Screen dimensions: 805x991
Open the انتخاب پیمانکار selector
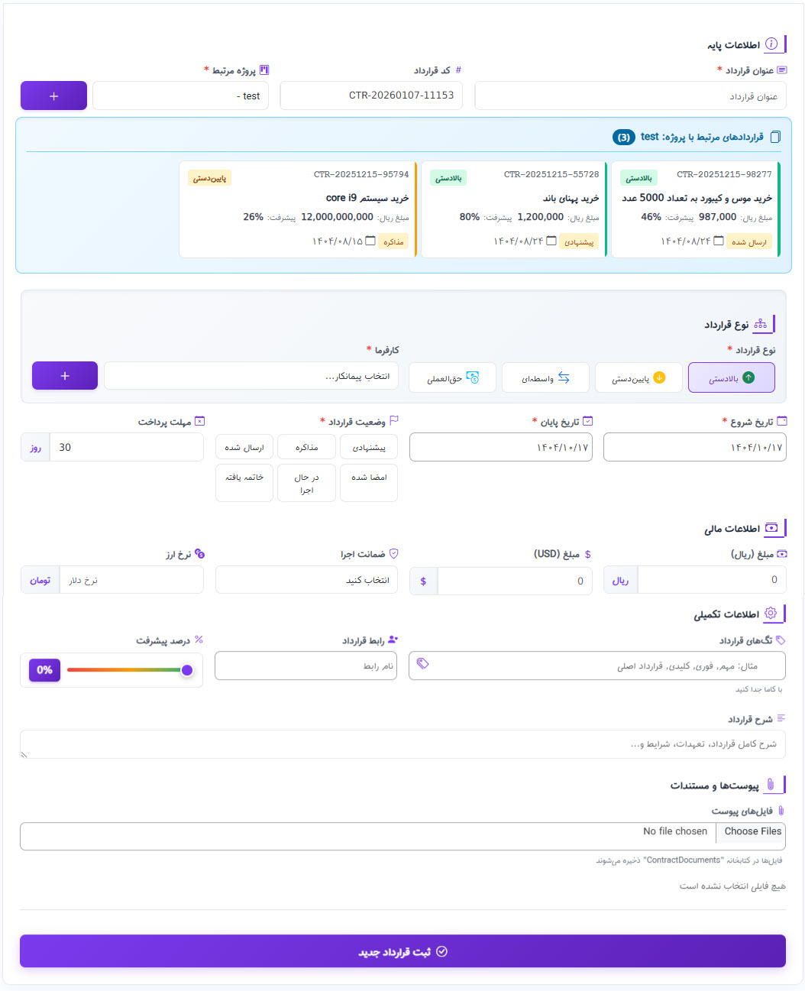click(251, 377)
